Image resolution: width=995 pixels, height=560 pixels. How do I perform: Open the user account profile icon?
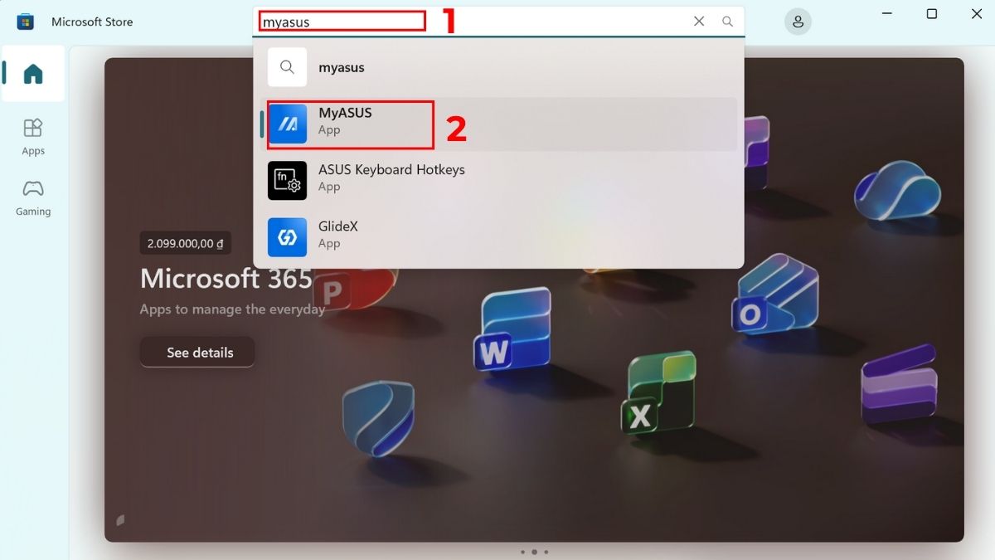coord(798,22)
